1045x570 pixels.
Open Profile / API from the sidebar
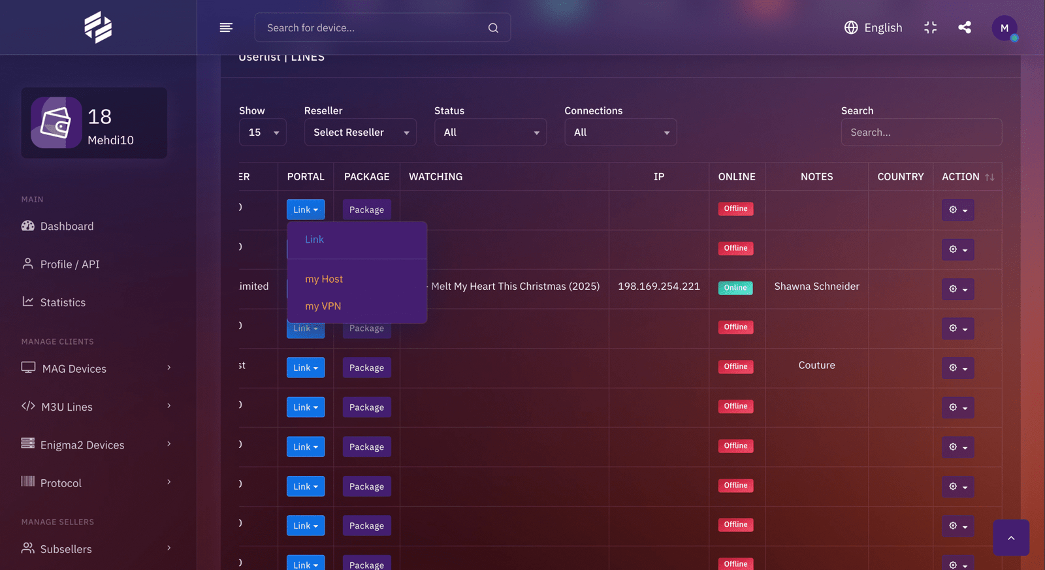pyautogui.click(x=70, y=264)
